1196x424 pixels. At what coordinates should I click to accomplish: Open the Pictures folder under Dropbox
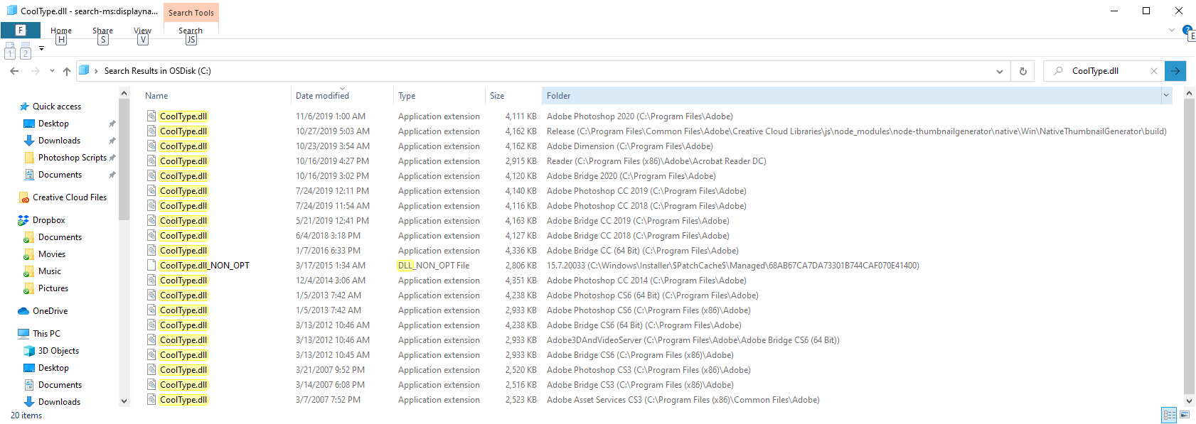click(x=53, y=288)
